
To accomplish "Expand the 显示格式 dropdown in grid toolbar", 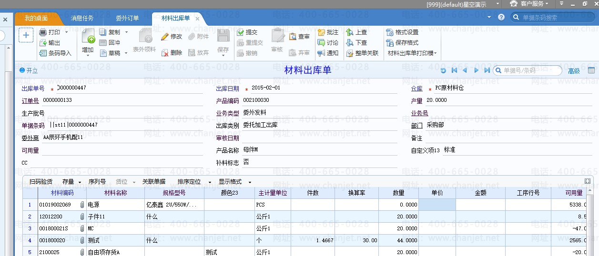I will pos(249,182).
